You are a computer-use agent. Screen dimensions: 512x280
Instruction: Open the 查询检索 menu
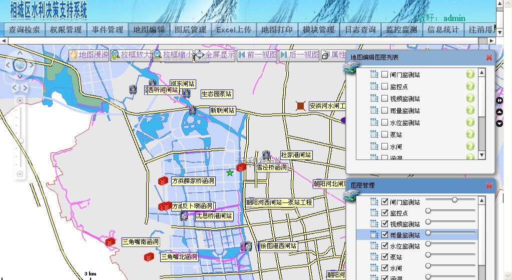click(x=25, y=29)
